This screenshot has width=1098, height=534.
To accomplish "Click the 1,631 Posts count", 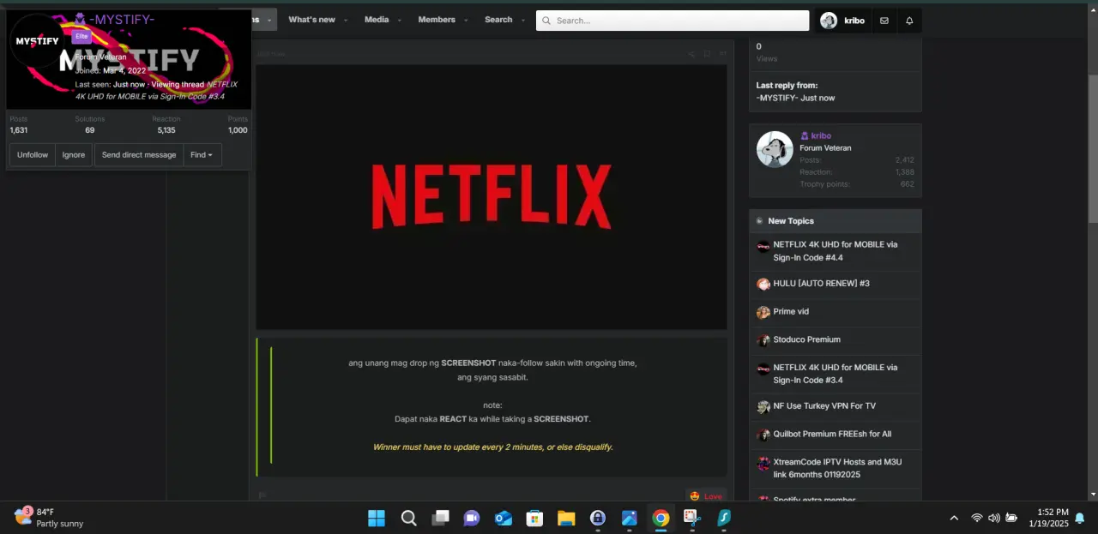I will pos(19,130).
